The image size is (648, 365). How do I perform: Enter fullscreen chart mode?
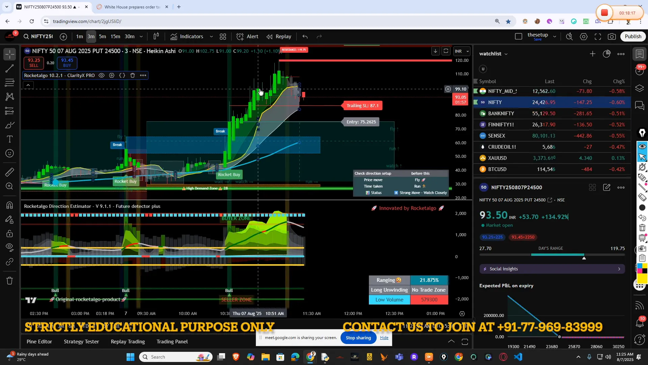(598, 36)
